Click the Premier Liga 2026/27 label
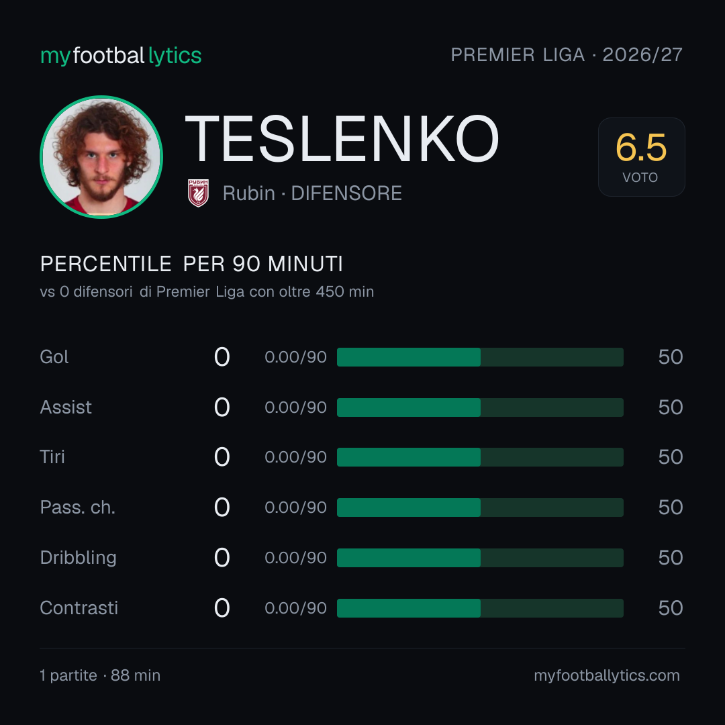The width and height of the screenshot is (725, 725). pyautogui.click(x=567, y=55)
